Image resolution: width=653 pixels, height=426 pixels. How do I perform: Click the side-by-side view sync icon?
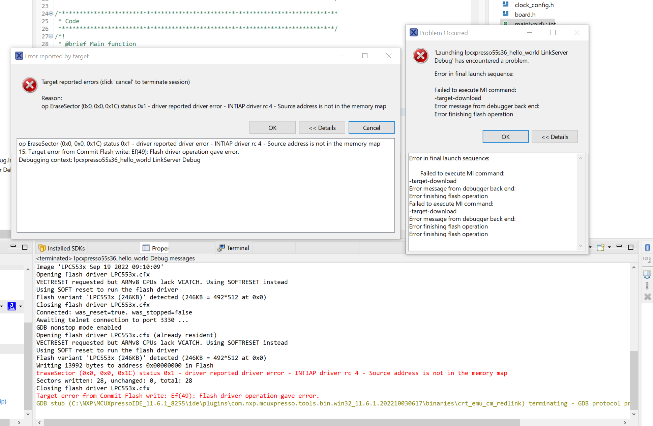[647, 274]
